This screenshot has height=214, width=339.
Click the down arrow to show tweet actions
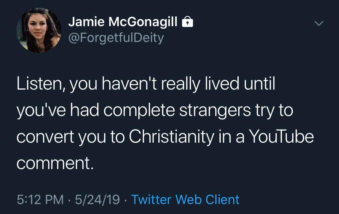319,23
